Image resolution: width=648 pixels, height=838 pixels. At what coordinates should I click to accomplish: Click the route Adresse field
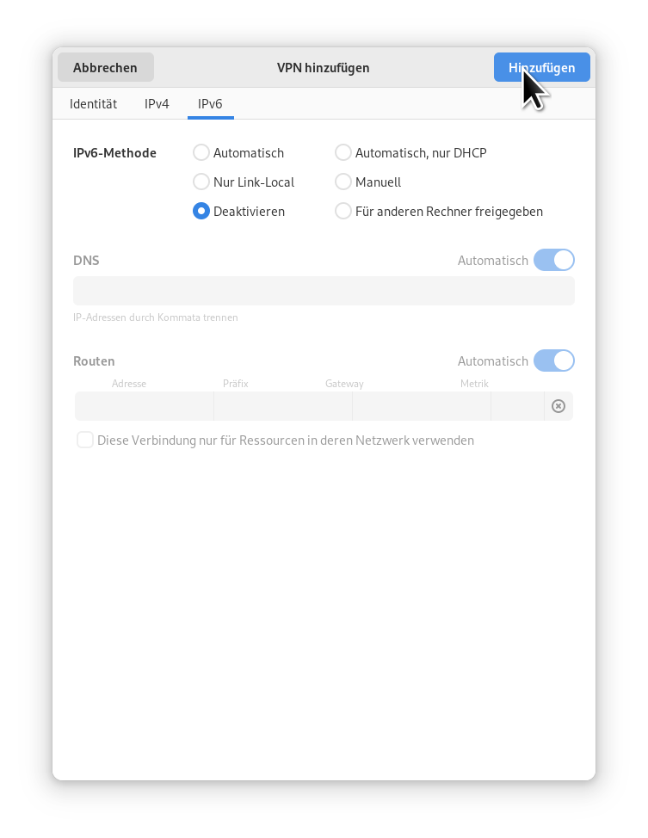coord(145,406)
